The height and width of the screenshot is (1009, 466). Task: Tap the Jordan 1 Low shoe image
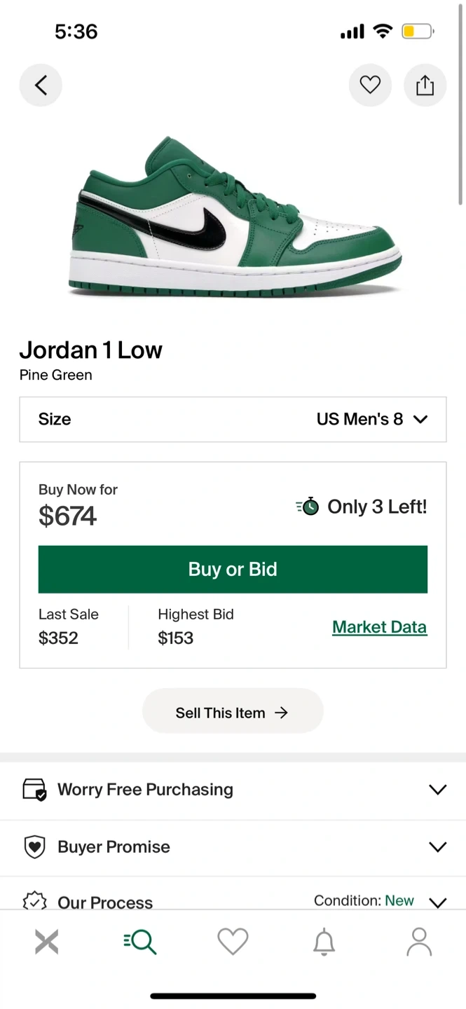pos(235,216)
